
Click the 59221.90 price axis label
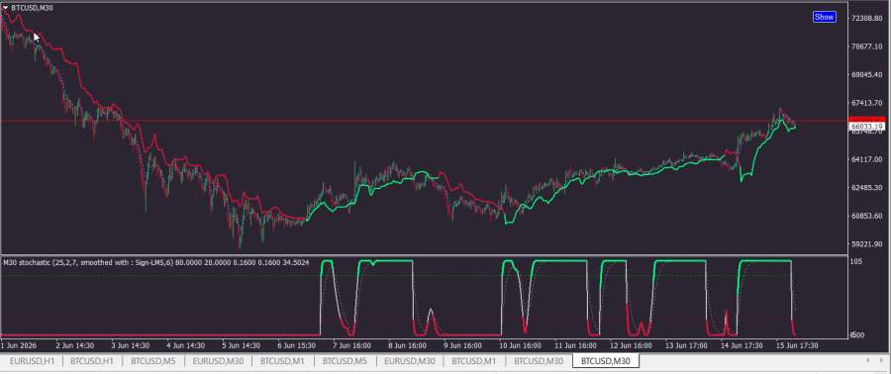click(x=866, y=244)
